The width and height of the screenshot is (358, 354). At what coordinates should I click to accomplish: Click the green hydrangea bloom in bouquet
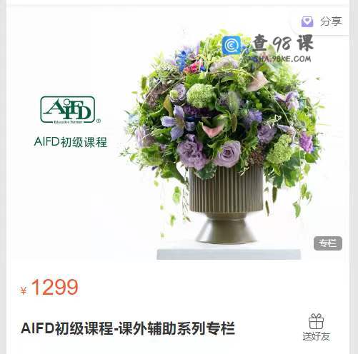201,96
